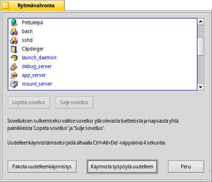Select Pettuleipä in the list
Viewport: 212px width, 182px height.
point(102,22)
